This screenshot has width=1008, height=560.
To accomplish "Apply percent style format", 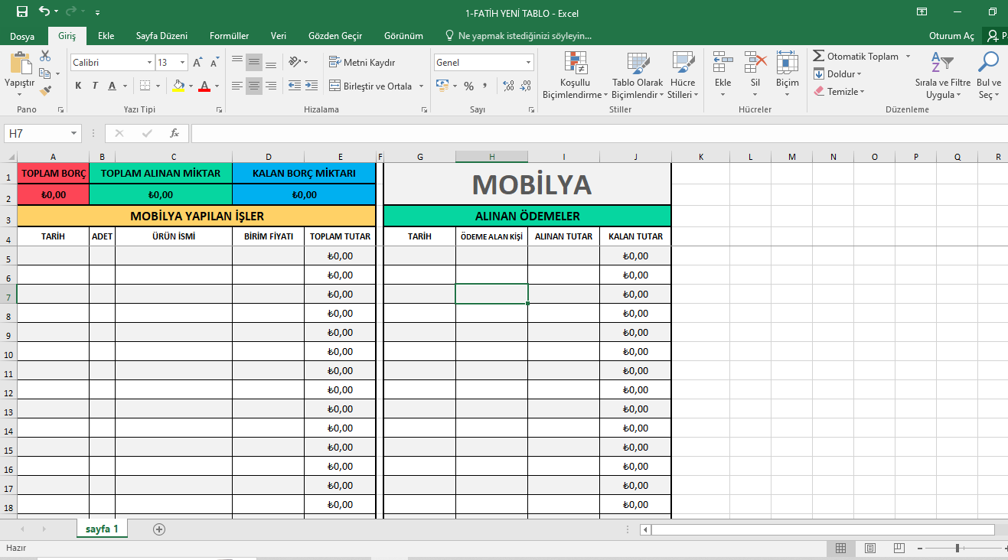I will click(x=468, y=86).
